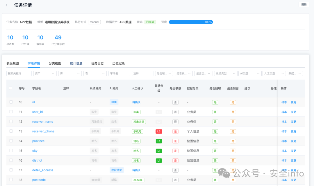
Task: Check the checkbox for row 12 receiver_name
Action: (x=11, y=122)
